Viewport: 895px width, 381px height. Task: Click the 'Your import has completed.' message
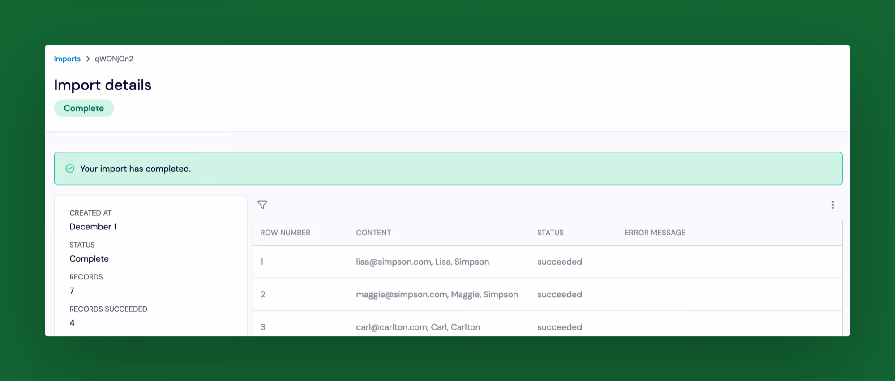135,169
